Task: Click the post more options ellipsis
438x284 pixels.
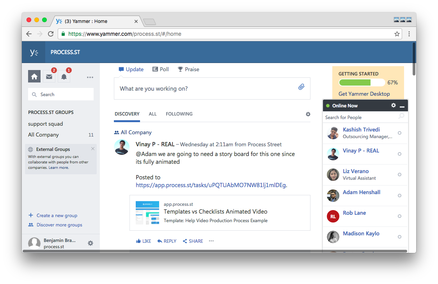Action: click(211, 241)
